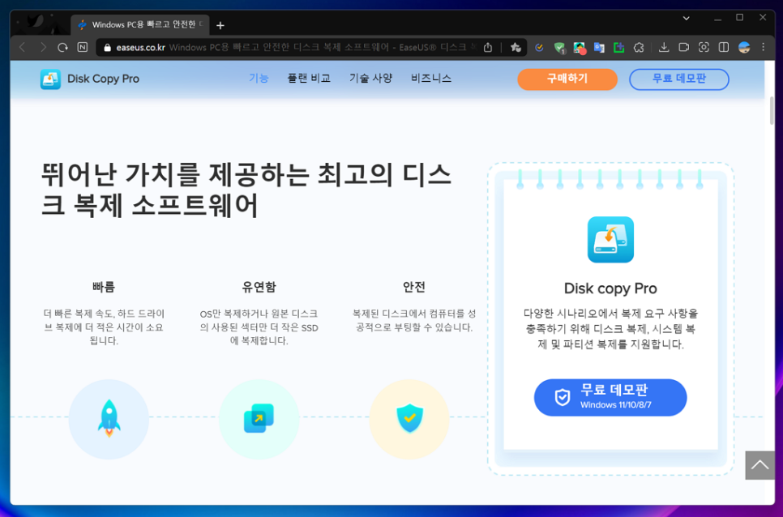Expand the tab search chevron in the title bar
The height and width of the screenshot is (517, 783).
(x=686, y=18)
